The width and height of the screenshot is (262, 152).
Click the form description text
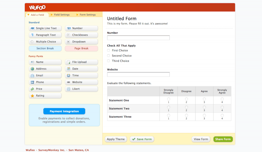(x=137, y=24)
